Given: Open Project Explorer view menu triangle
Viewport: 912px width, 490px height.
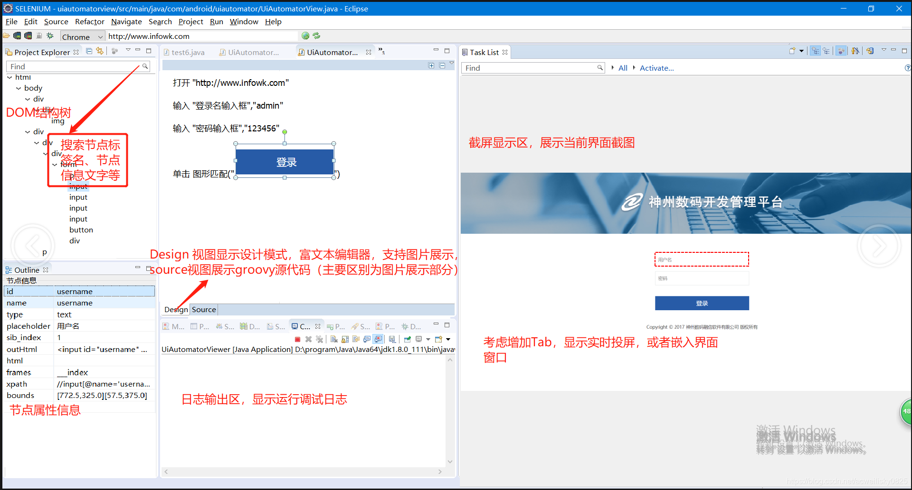Looking at the screenshot, I should pos(128,50).
